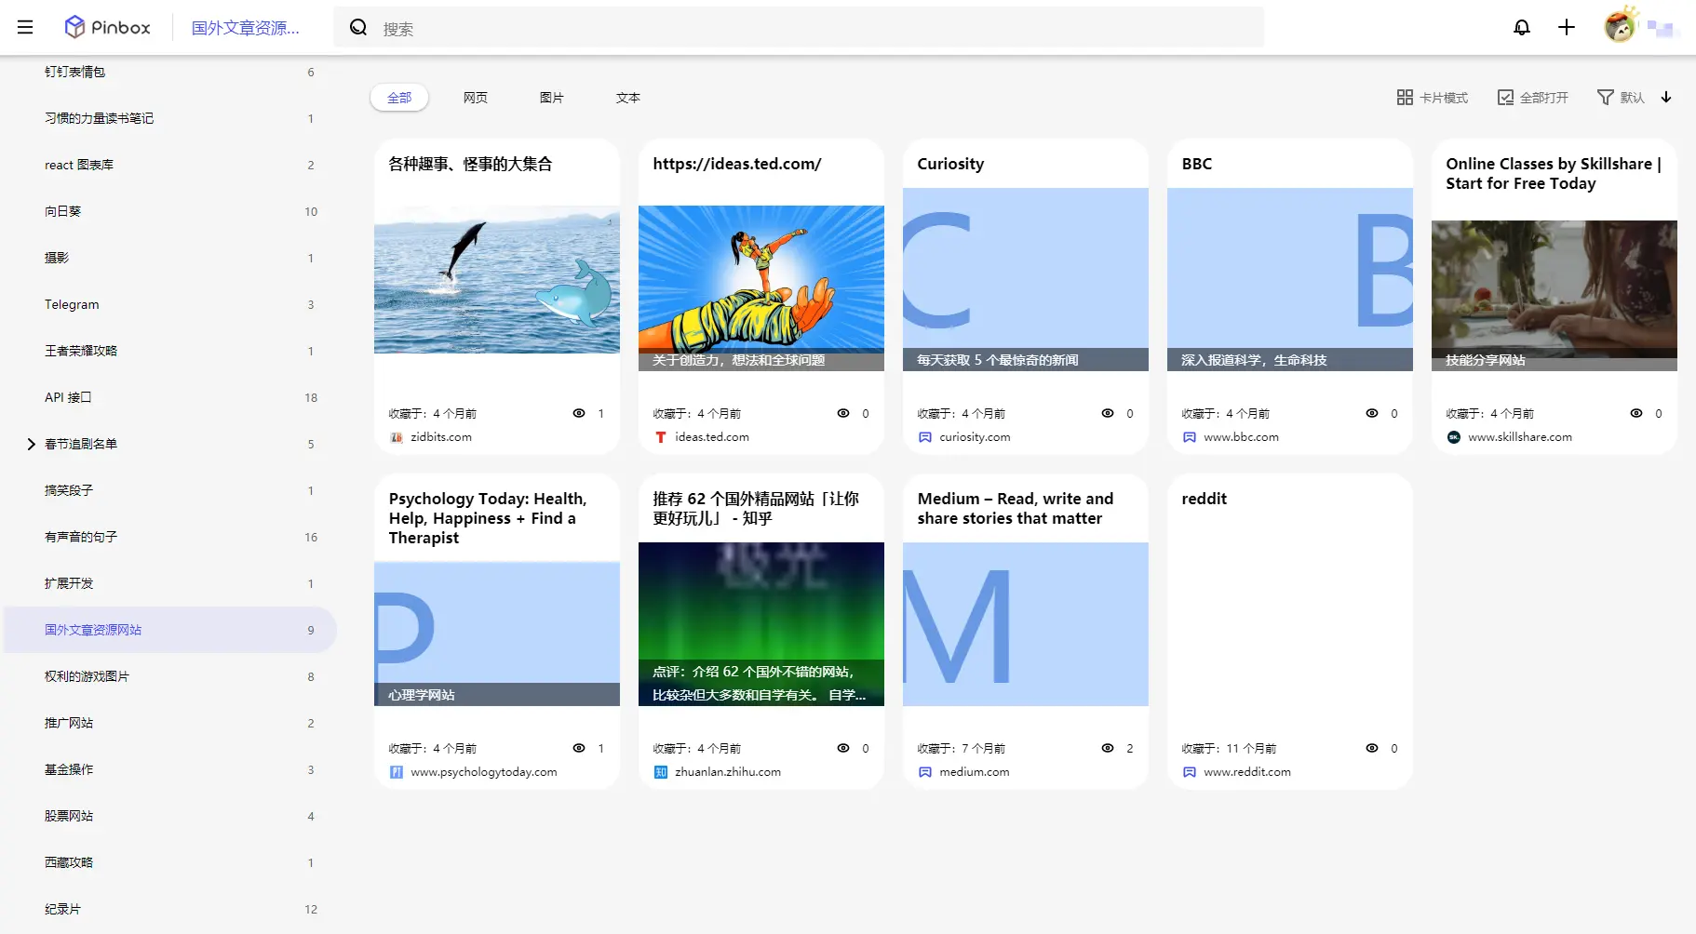
Task: Open the BBC card title
Action: click(x=1197, y=164)
